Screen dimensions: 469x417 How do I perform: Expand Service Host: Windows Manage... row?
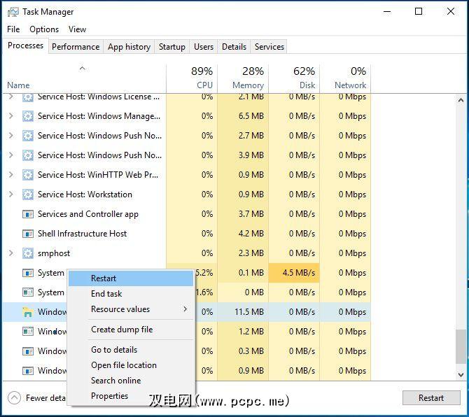(x=11, y=115)
